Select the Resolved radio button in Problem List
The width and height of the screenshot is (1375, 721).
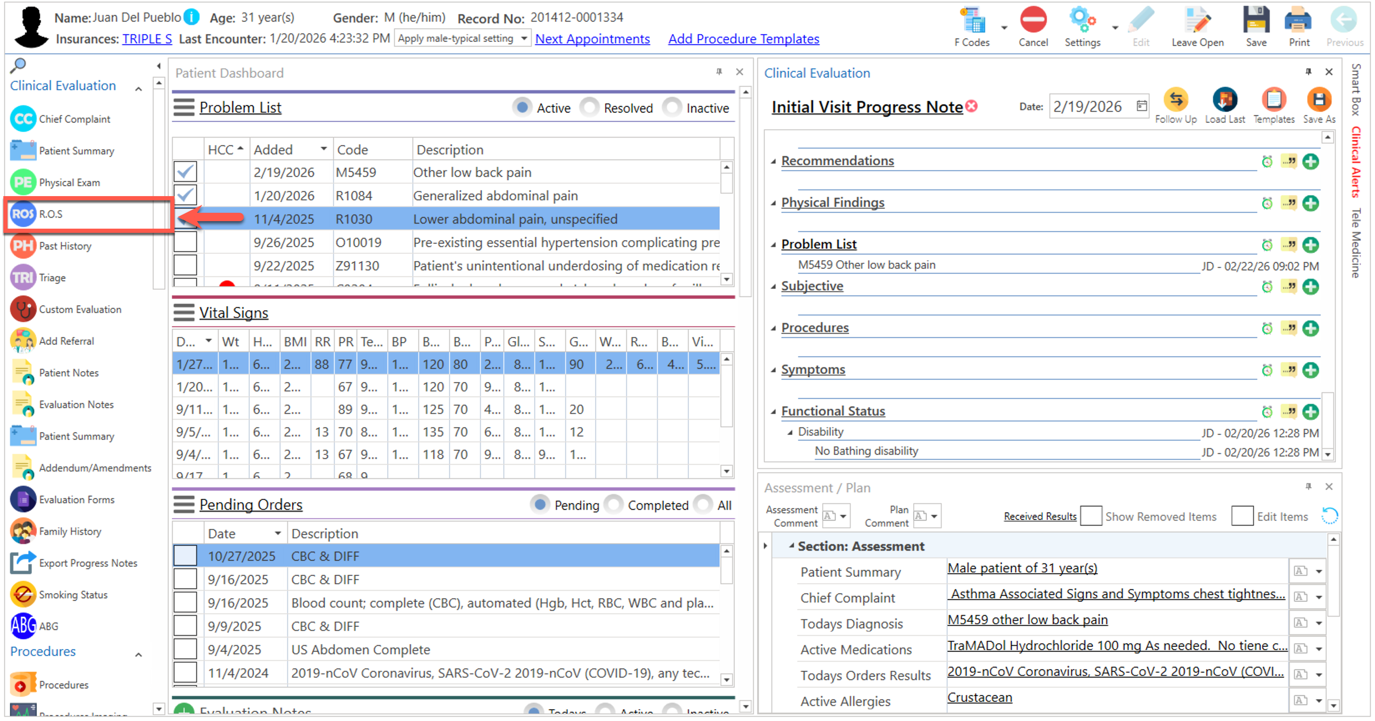pyautogui.click(x=589, y=108)
